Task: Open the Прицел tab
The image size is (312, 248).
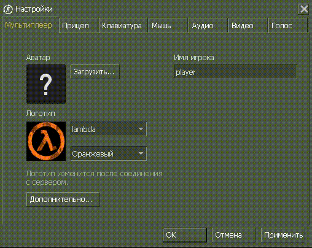Action: [x=79, y=26]
